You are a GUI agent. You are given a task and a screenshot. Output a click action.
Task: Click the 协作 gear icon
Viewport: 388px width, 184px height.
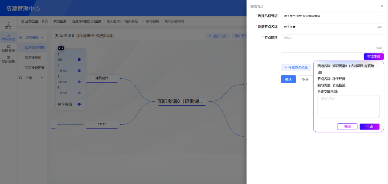coord(21,78)
